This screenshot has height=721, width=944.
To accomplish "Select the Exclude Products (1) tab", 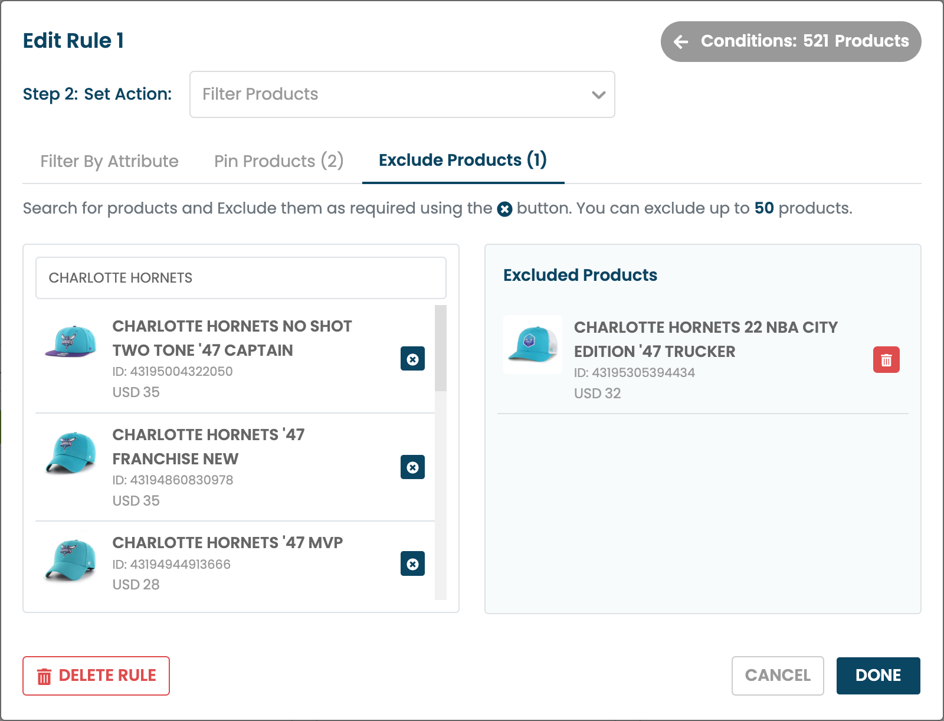I will click(463, 160).
